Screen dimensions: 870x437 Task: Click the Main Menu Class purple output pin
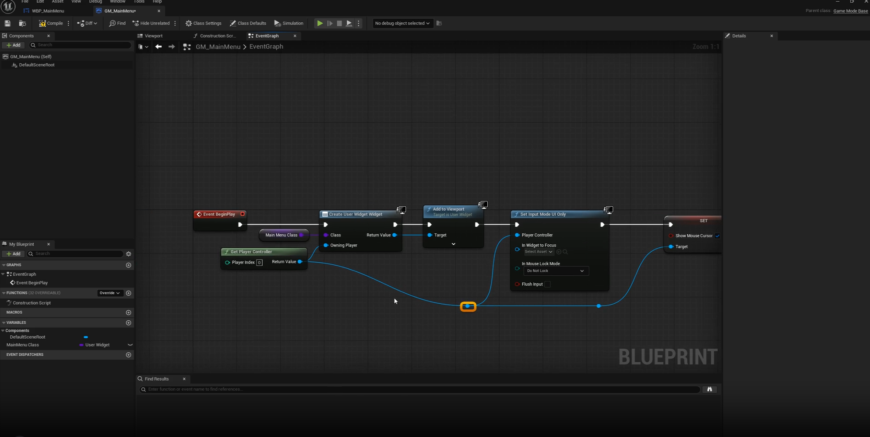[301, 235]
